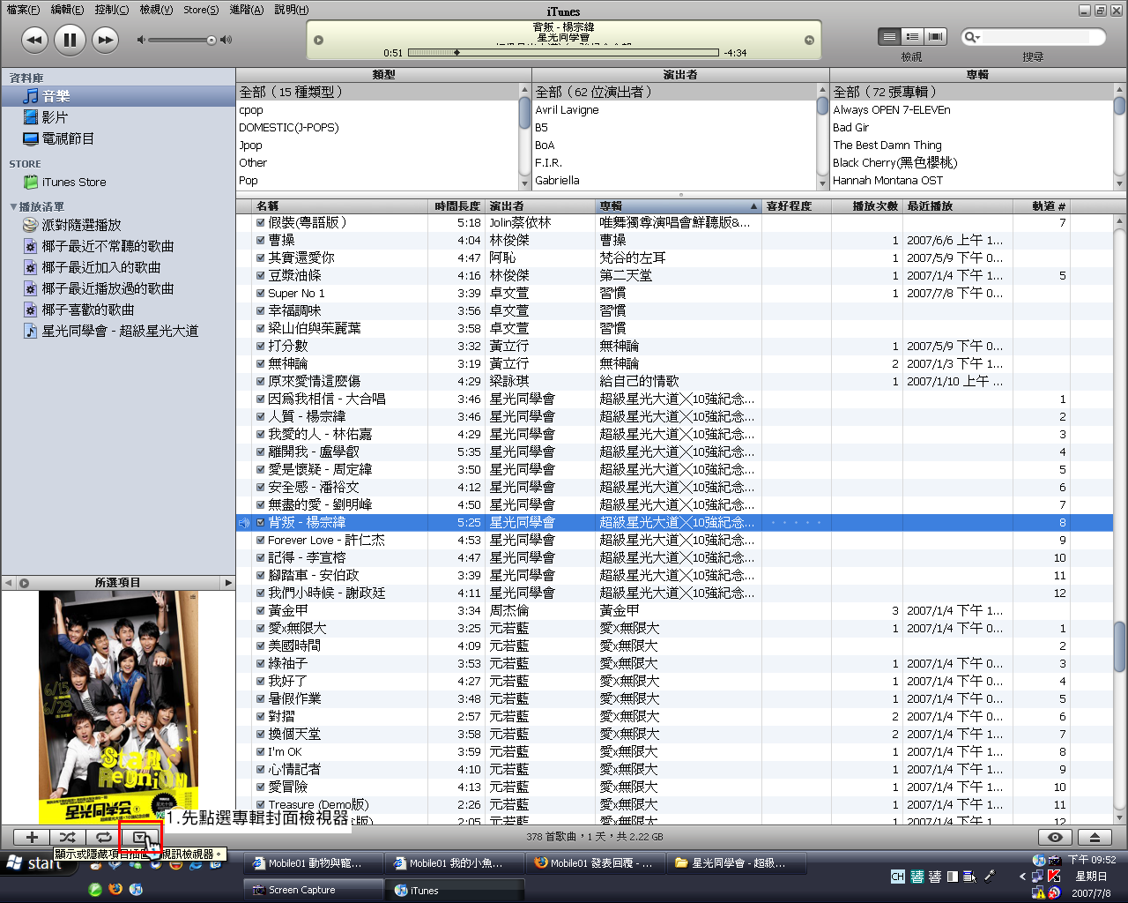Open the 檢視 menu

(x=156, y=10)
